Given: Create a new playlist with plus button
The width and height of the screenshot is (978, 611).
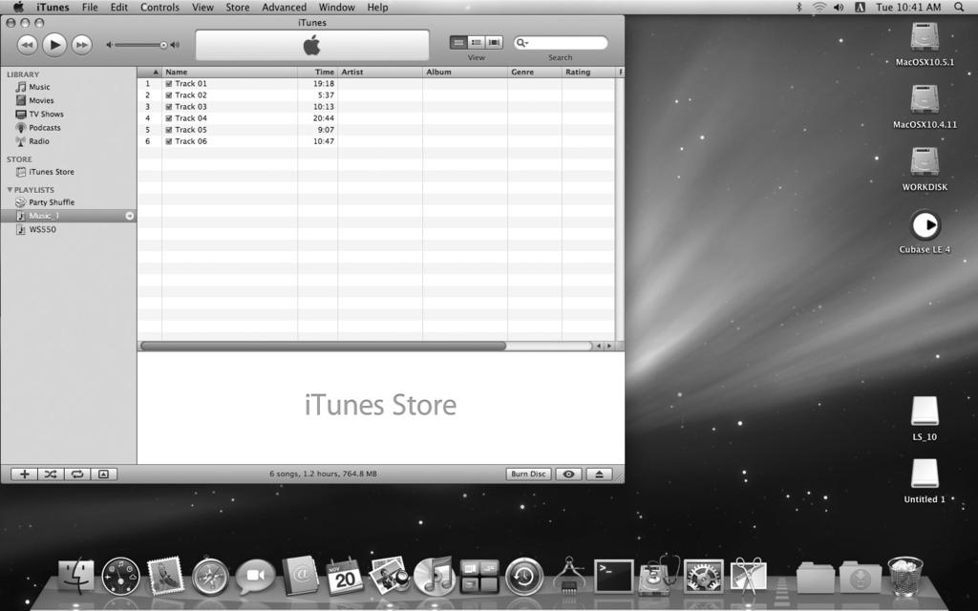Looking at the screenshot, I should [x=24, y=474].
